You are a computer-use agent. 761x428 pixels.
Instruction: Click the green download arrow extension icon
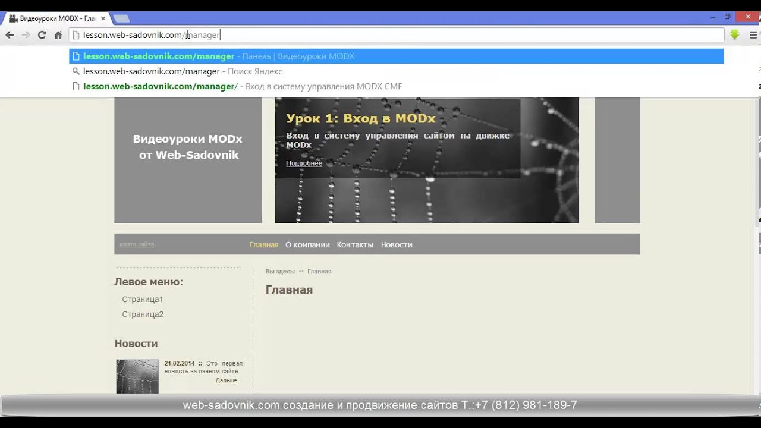(x=735, y=34)
